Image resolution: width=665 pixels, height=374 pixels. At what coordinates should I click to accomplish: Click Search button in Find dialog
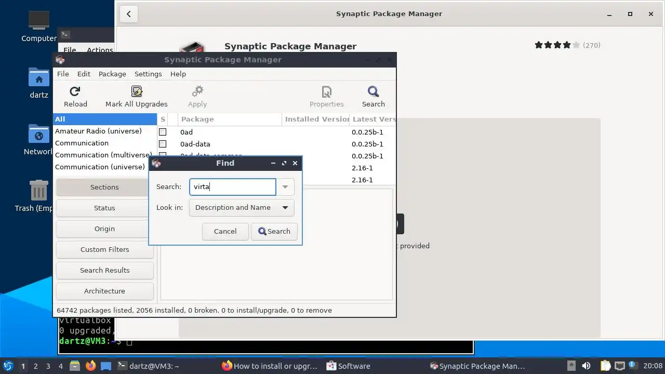(274, 232)
